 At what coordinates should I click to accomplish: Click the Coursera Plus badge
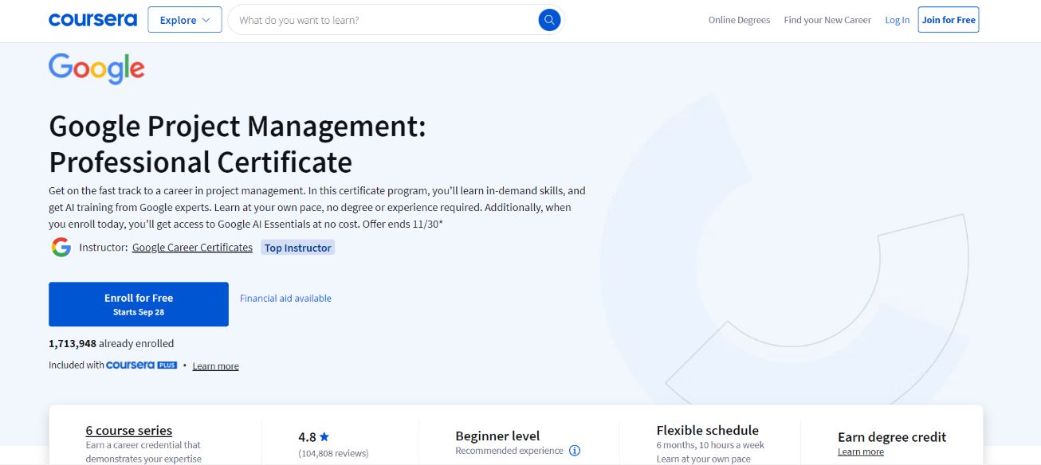click(x=141, y=365)
